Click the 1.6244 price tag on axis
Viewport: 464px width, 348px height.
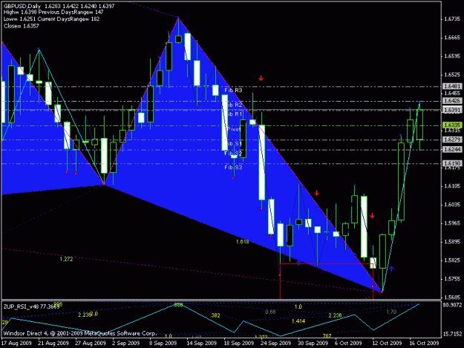click(452, 150)
